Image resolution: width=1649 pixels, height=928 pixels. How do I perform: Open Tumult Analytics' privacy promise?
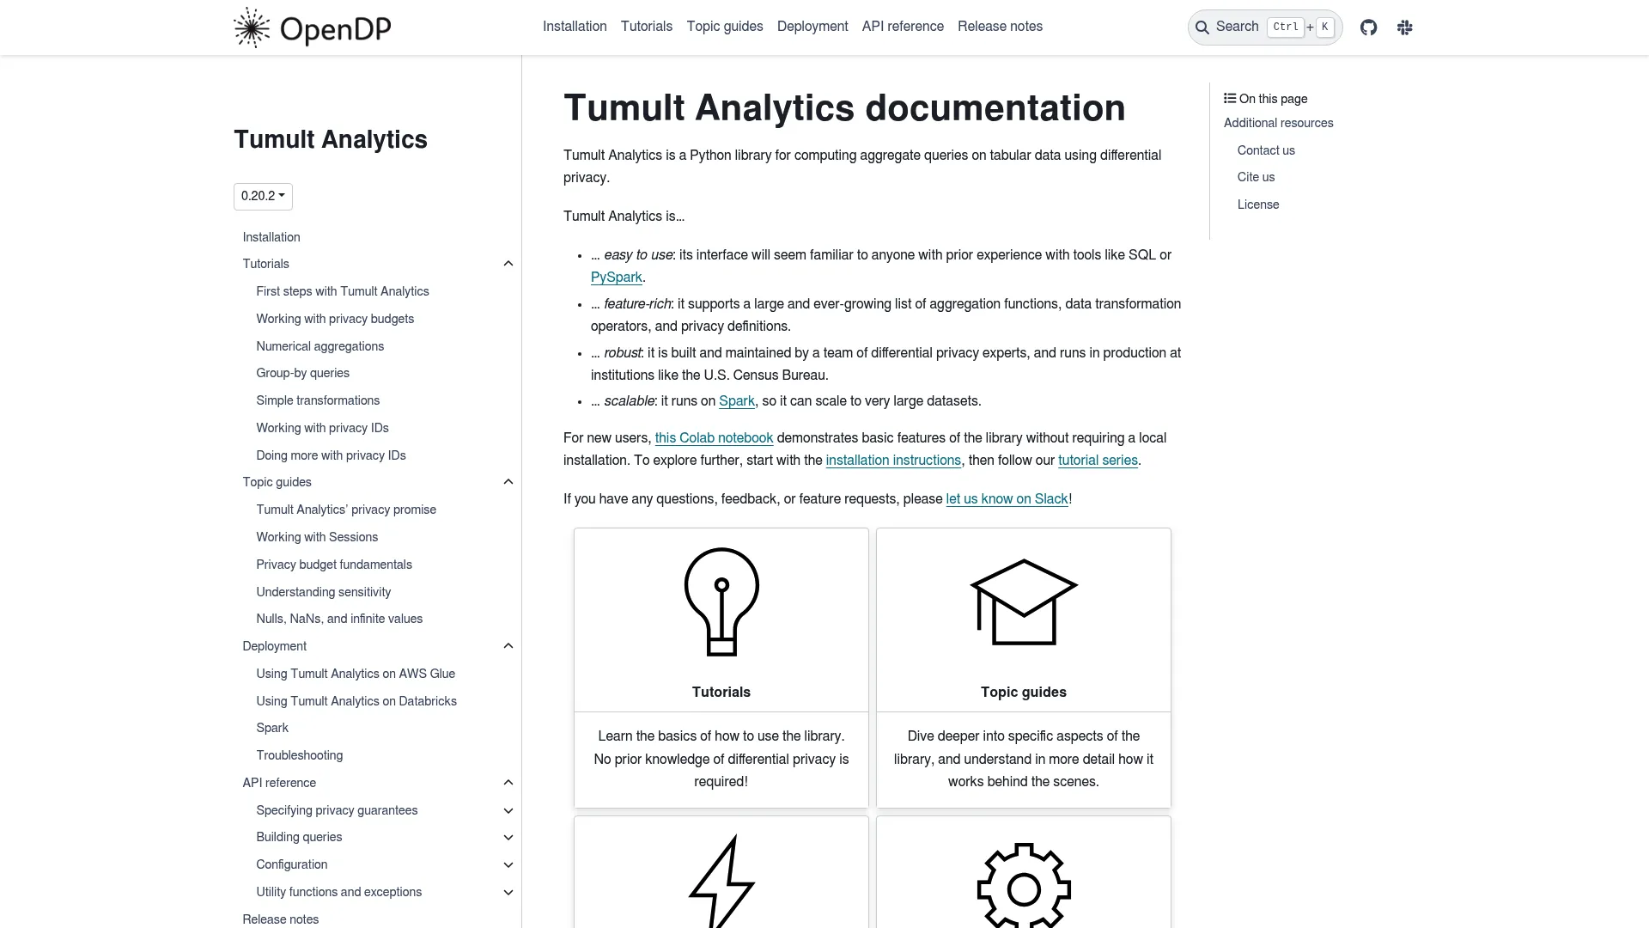pyautogui.click(x=346, y=510)
